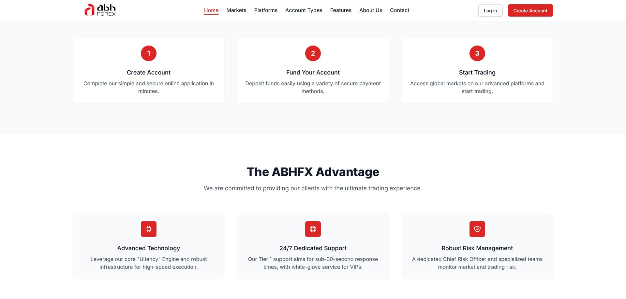The width and height of the screenshot is (626, 299).
Task: Click the Start Trading card heading
Action: [x=477, y=73]
